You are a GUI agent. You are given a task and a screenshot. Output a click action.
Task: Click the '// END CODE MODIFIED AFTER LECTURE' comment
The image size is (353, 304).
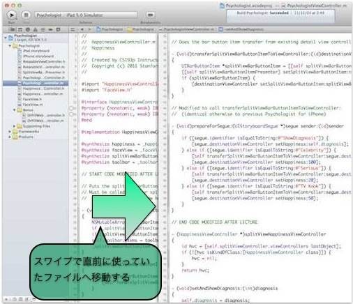pos(214,222)
